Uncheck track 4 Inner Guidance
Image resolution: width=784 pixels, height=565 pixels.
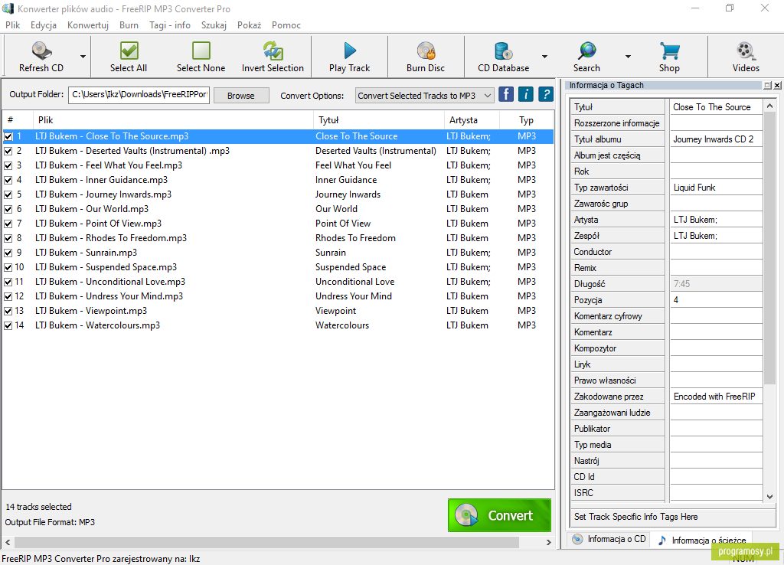pyautogui.click(x=8, y=180)
